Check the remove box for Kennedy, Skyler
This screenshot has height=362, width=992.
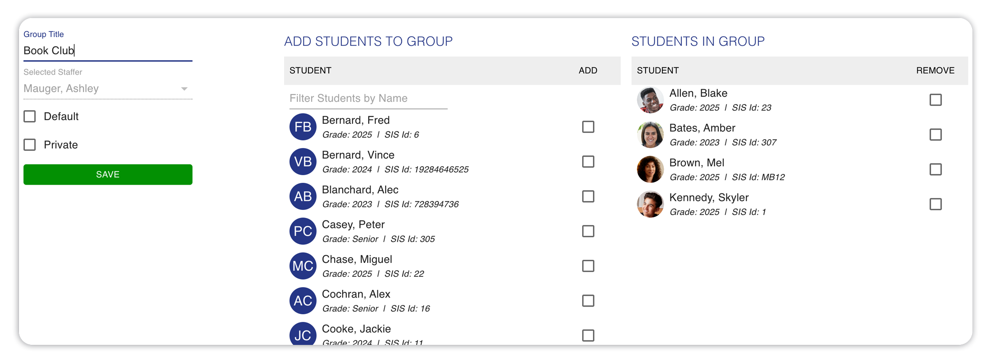936,204
